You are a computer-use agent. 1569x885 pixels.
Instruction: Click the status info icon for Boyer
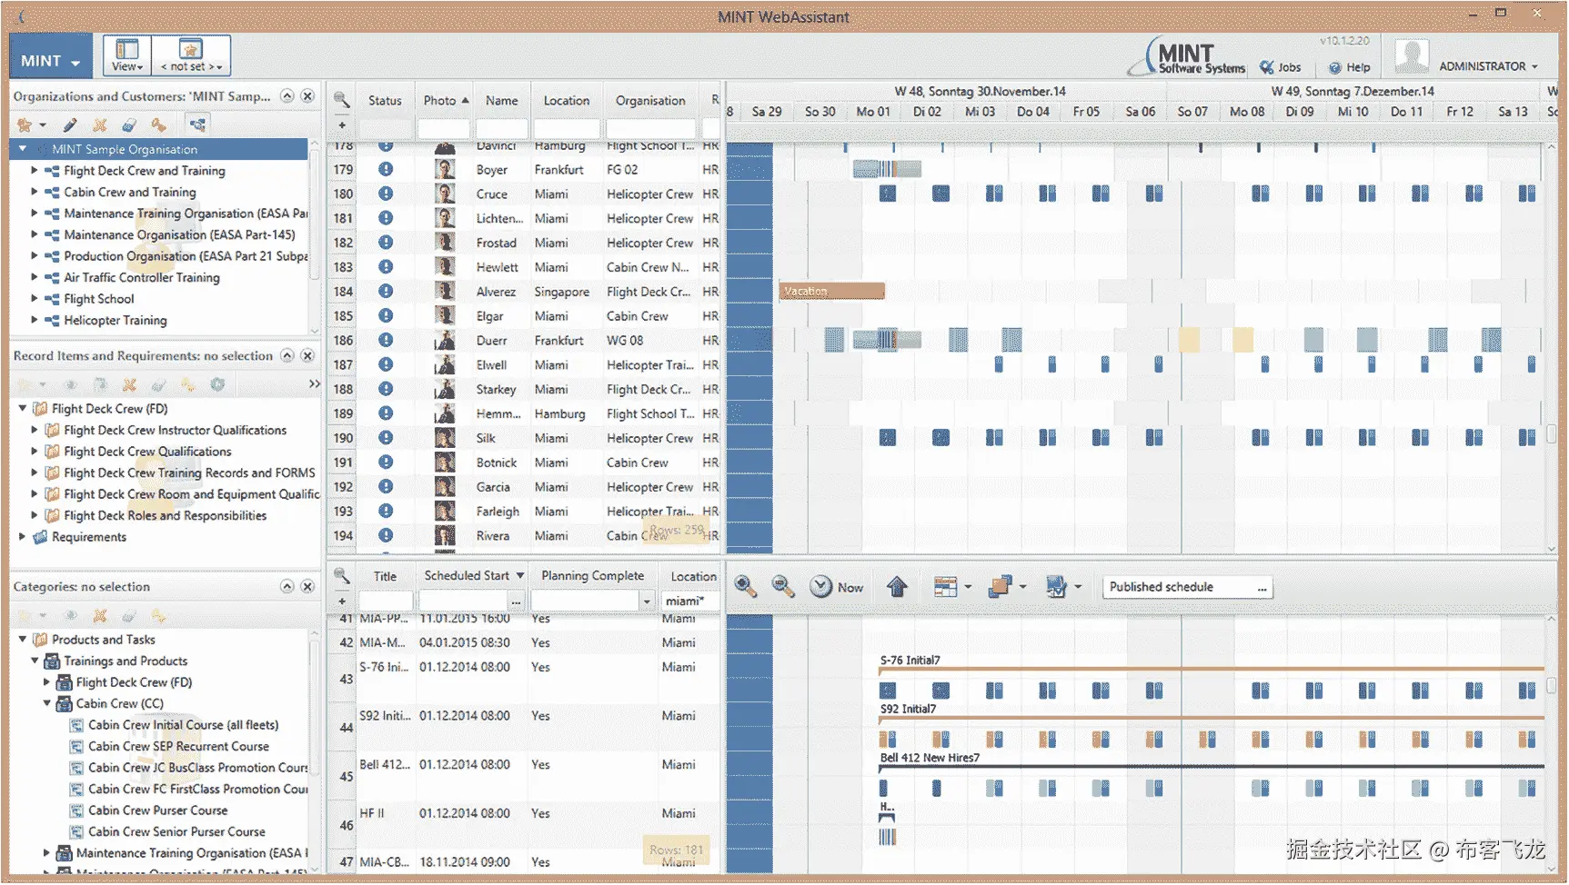click(386, 169)
